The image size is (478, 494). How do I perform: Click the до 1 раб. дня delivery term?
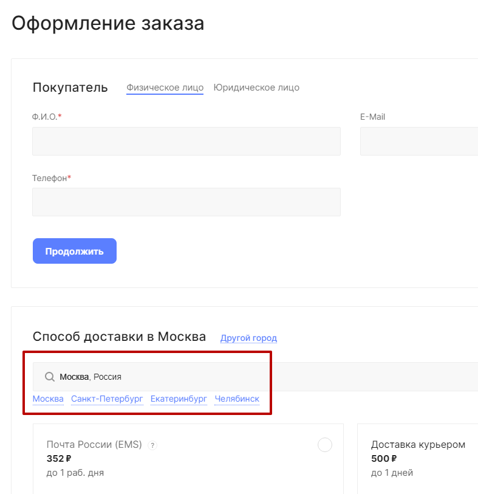tap(75, 473)
